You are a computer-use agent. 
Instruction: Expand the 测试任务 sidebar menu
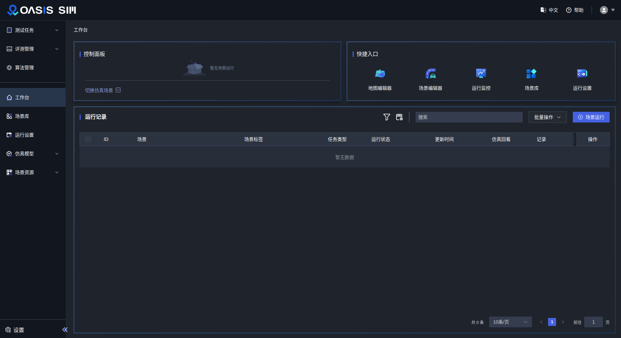(33, 30)
